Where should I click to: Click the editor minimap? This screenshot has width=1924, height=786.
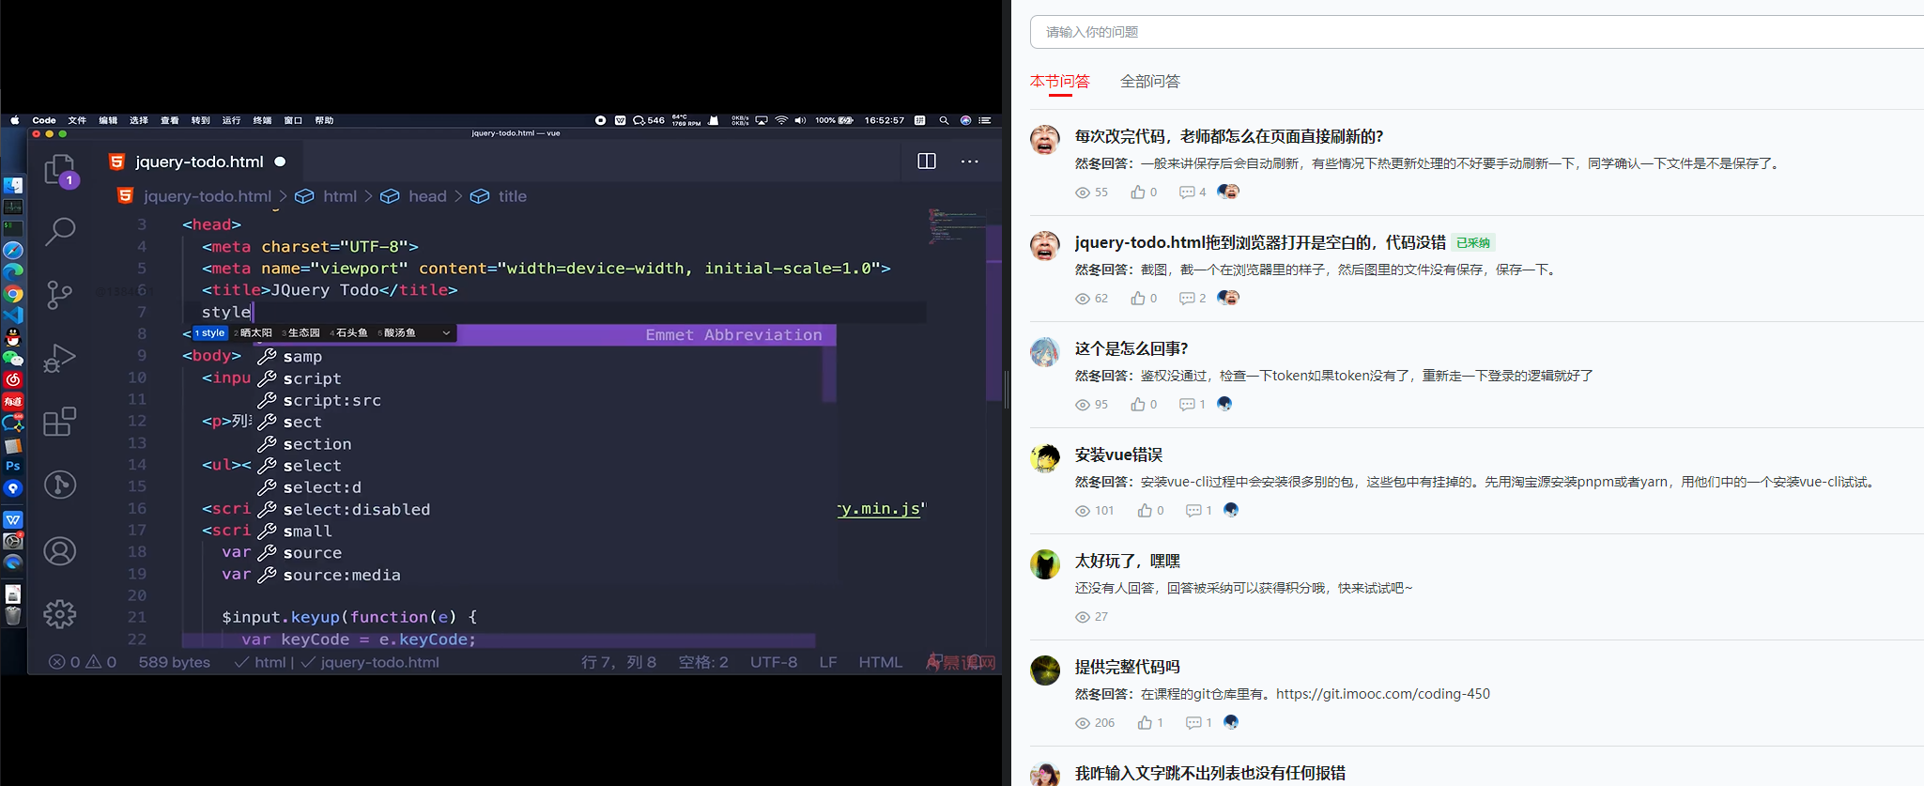click(x=956, y=225)
